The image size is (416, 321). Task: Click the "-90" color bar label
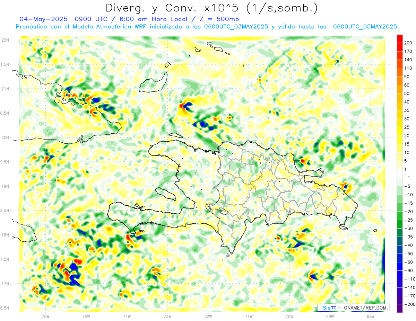click(408, 270)
